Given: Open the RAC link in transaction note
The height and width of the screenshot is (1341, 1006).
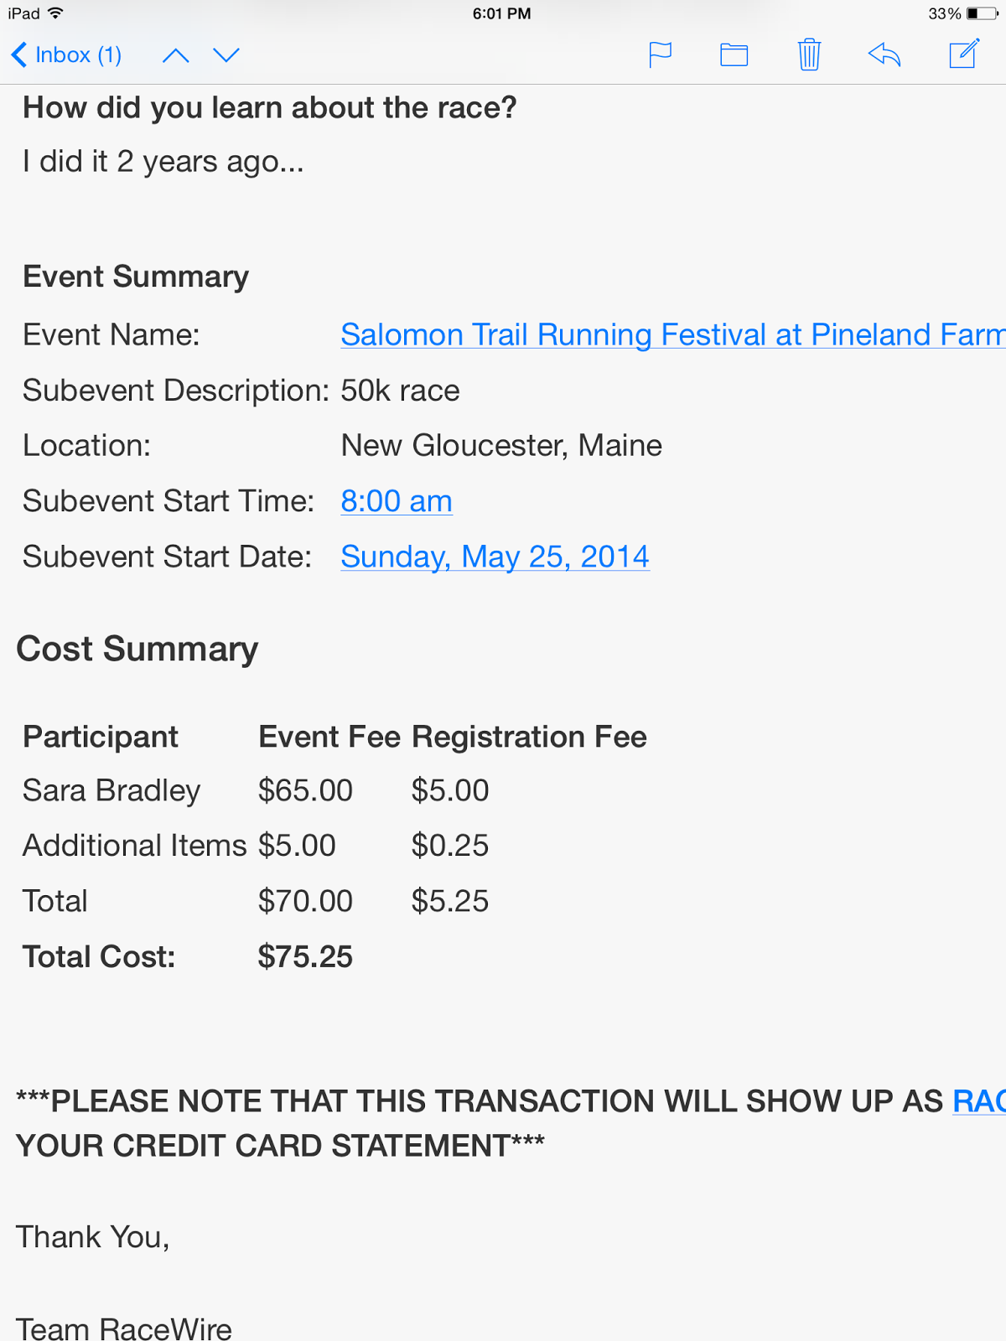Looking at the screenshot, I should click(978, 1101).
